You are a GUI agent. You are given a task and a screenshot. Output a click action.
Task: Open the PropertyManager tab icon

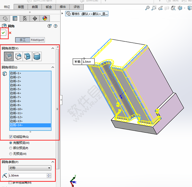coord(15,18)
